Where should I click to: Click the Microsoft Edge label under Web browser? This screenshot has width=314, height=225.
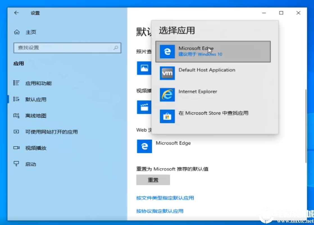[x=173, y=143]
